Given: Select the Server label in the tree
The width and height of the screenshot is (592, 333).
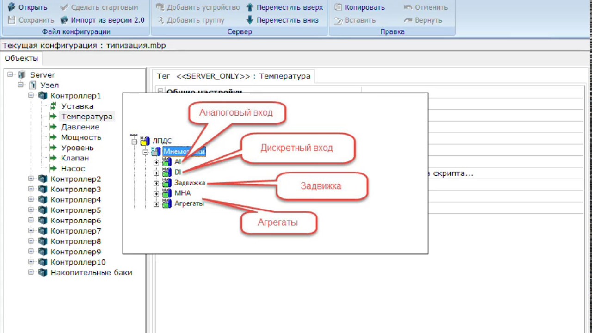Looking at the screenshot, I should (43, 75).
